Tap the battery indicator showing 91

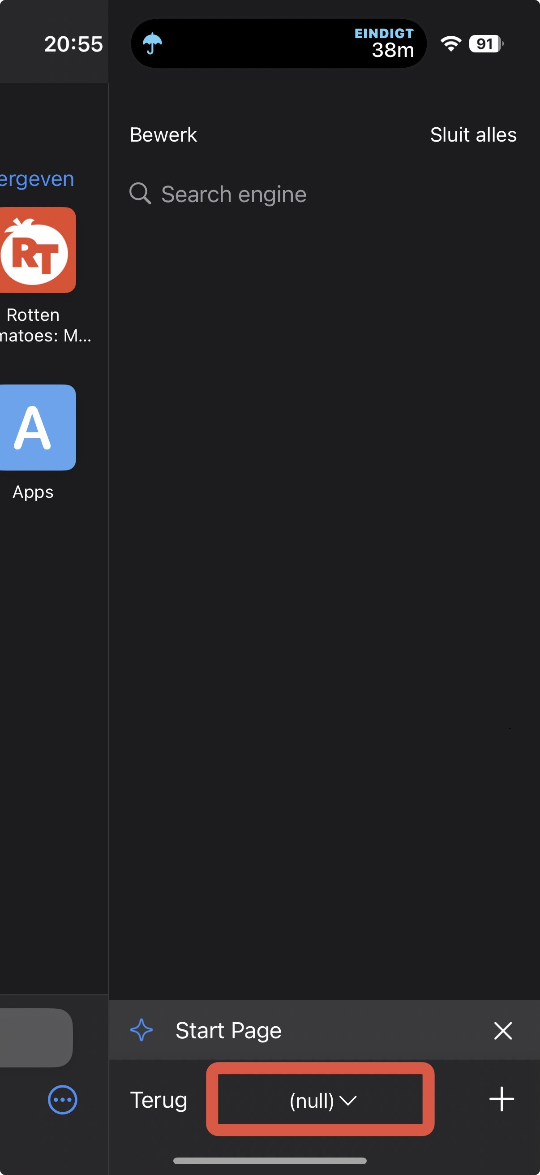(486, 44)
